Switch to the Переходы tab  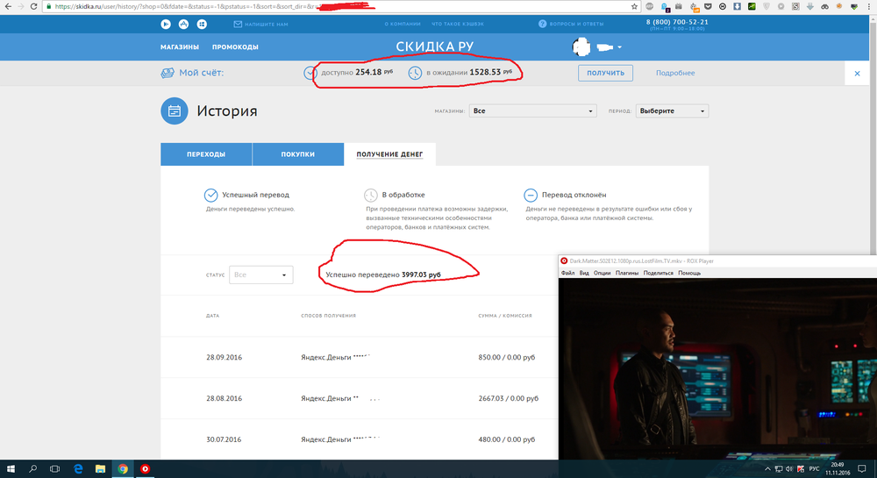pos(206,154)
